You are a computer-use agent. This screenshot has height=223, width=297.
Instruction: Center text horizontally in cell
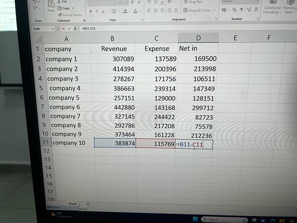155,10
